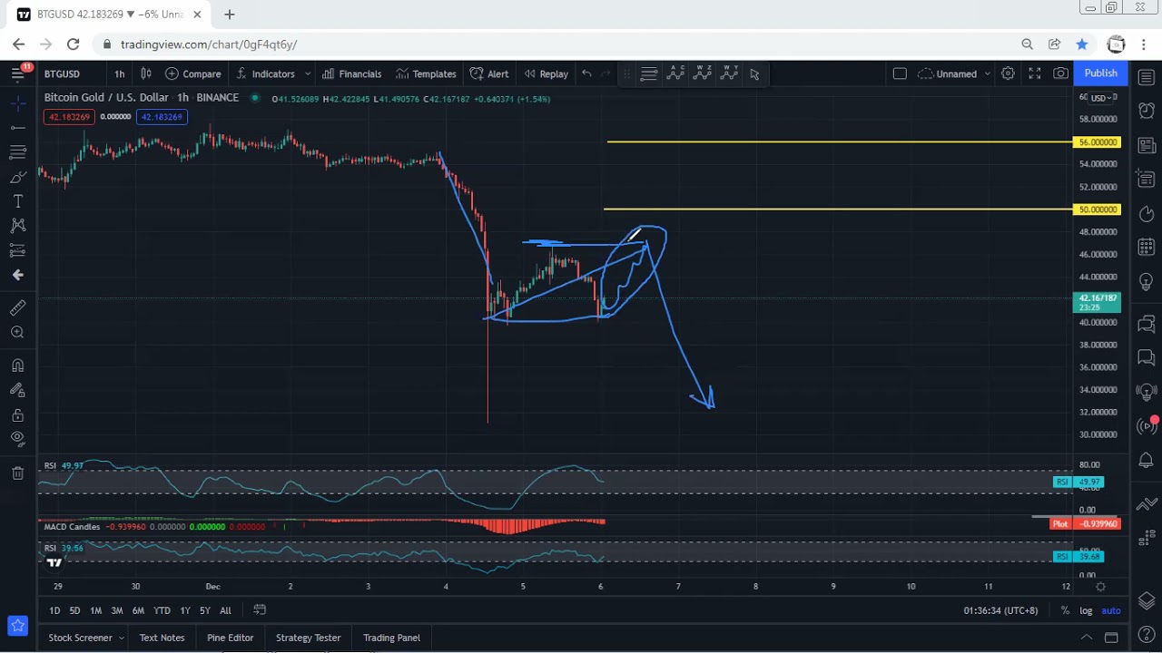Open the go to date calendar icon
The image size is (1162, 653).
[260, 610]
